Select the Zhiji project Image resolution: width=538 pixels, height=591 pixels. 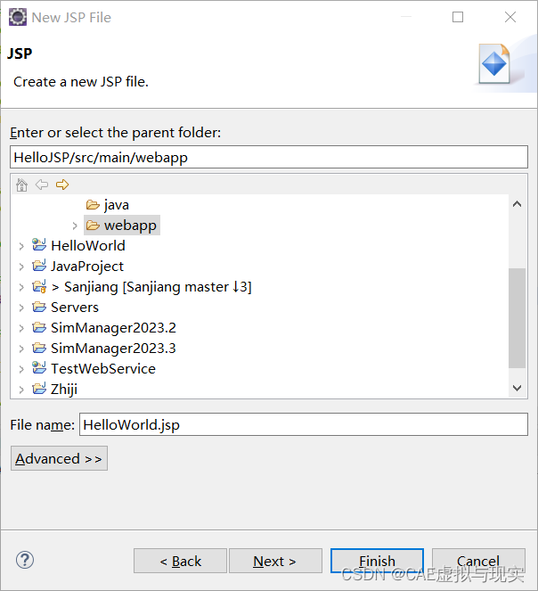pyautogui.click(x=64, y=389)
